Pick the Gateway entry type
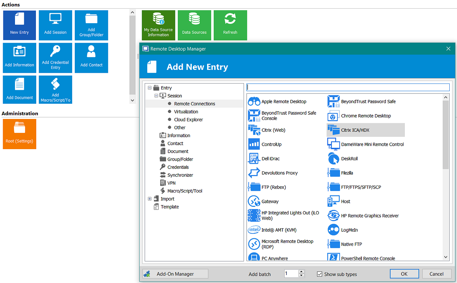The image size is (457, 283). pos(264,201)
